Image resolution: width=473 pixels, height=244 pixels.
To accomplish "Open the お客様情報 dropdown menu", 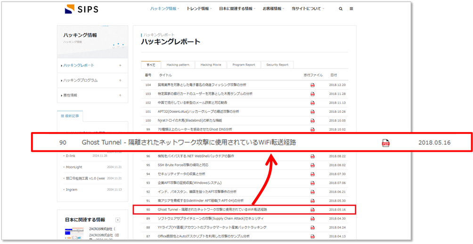I will click(x=273, y=9).
